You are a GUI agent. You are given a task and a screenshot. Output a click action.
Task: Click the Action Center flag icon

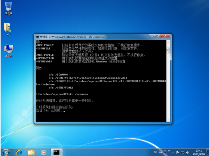177,152
